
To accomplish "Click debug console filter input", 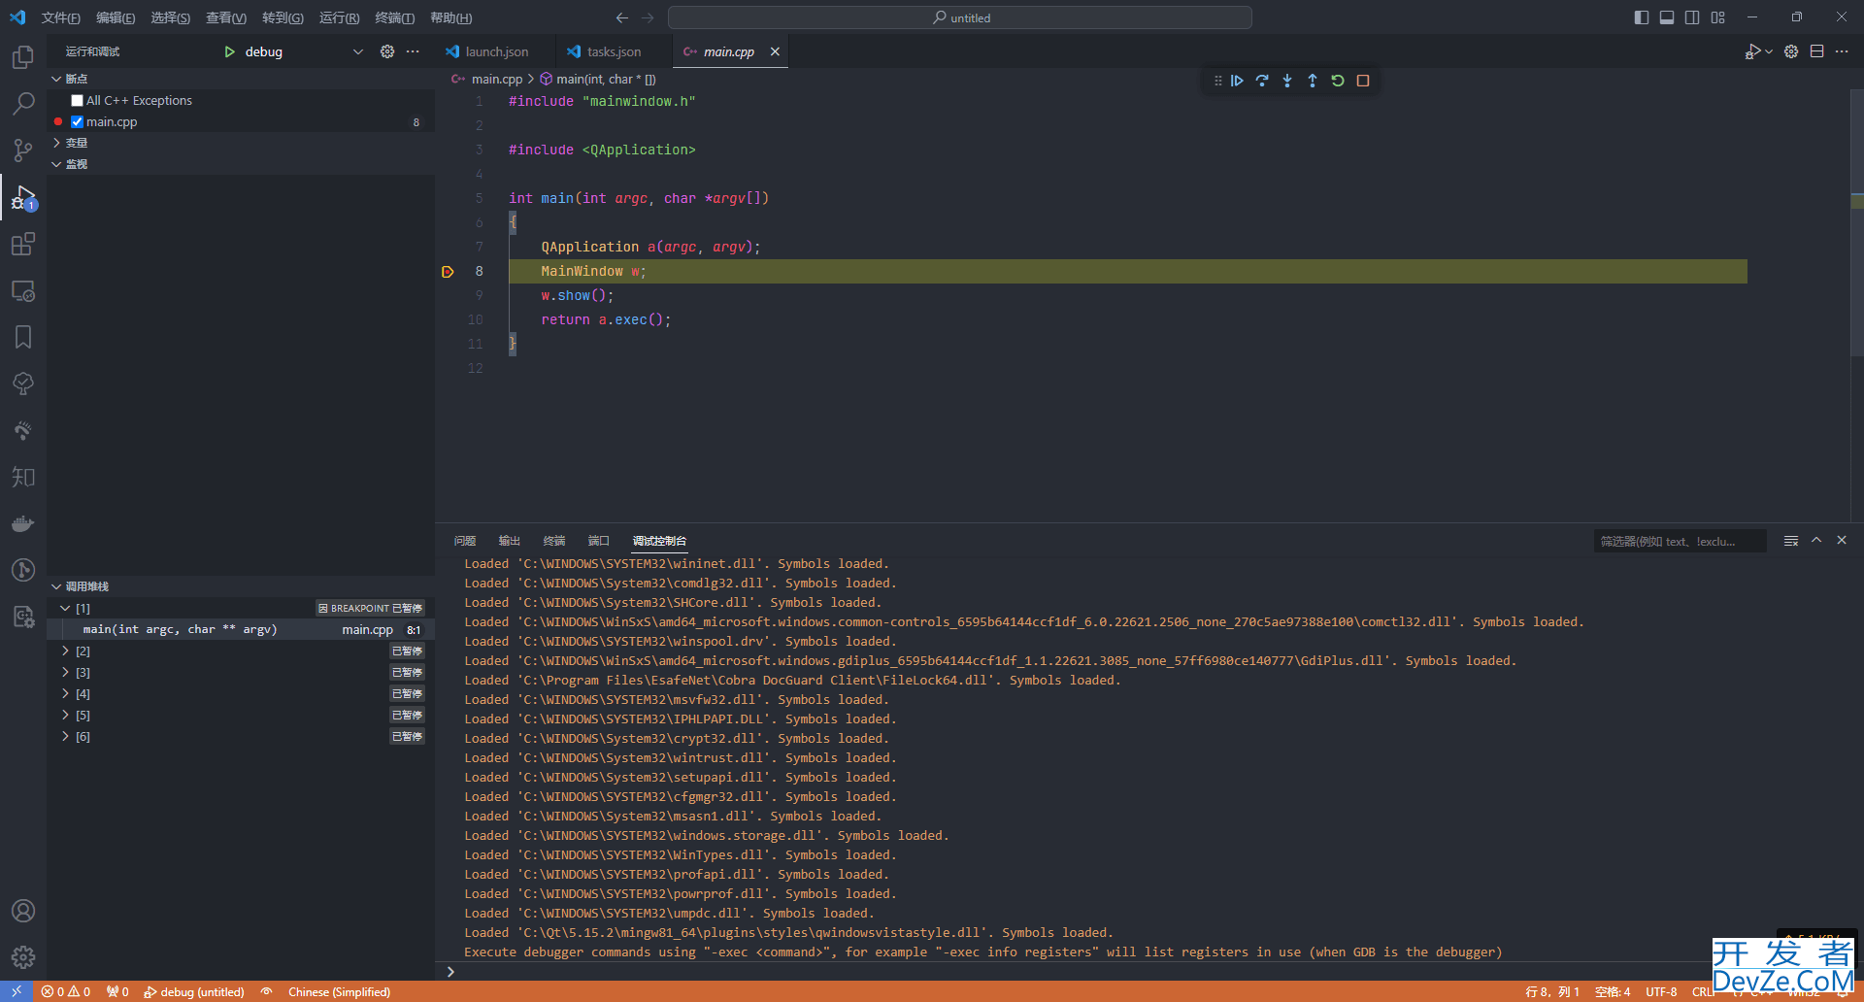I will tap(1680, 541).
